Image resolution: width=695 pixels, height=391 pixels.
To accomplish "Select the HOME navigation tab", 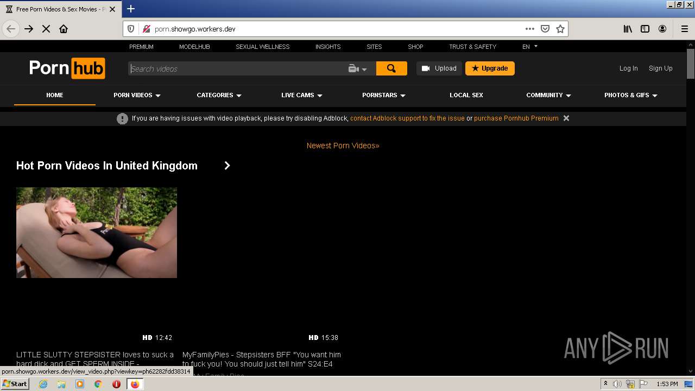I will (x=54, y=95).
